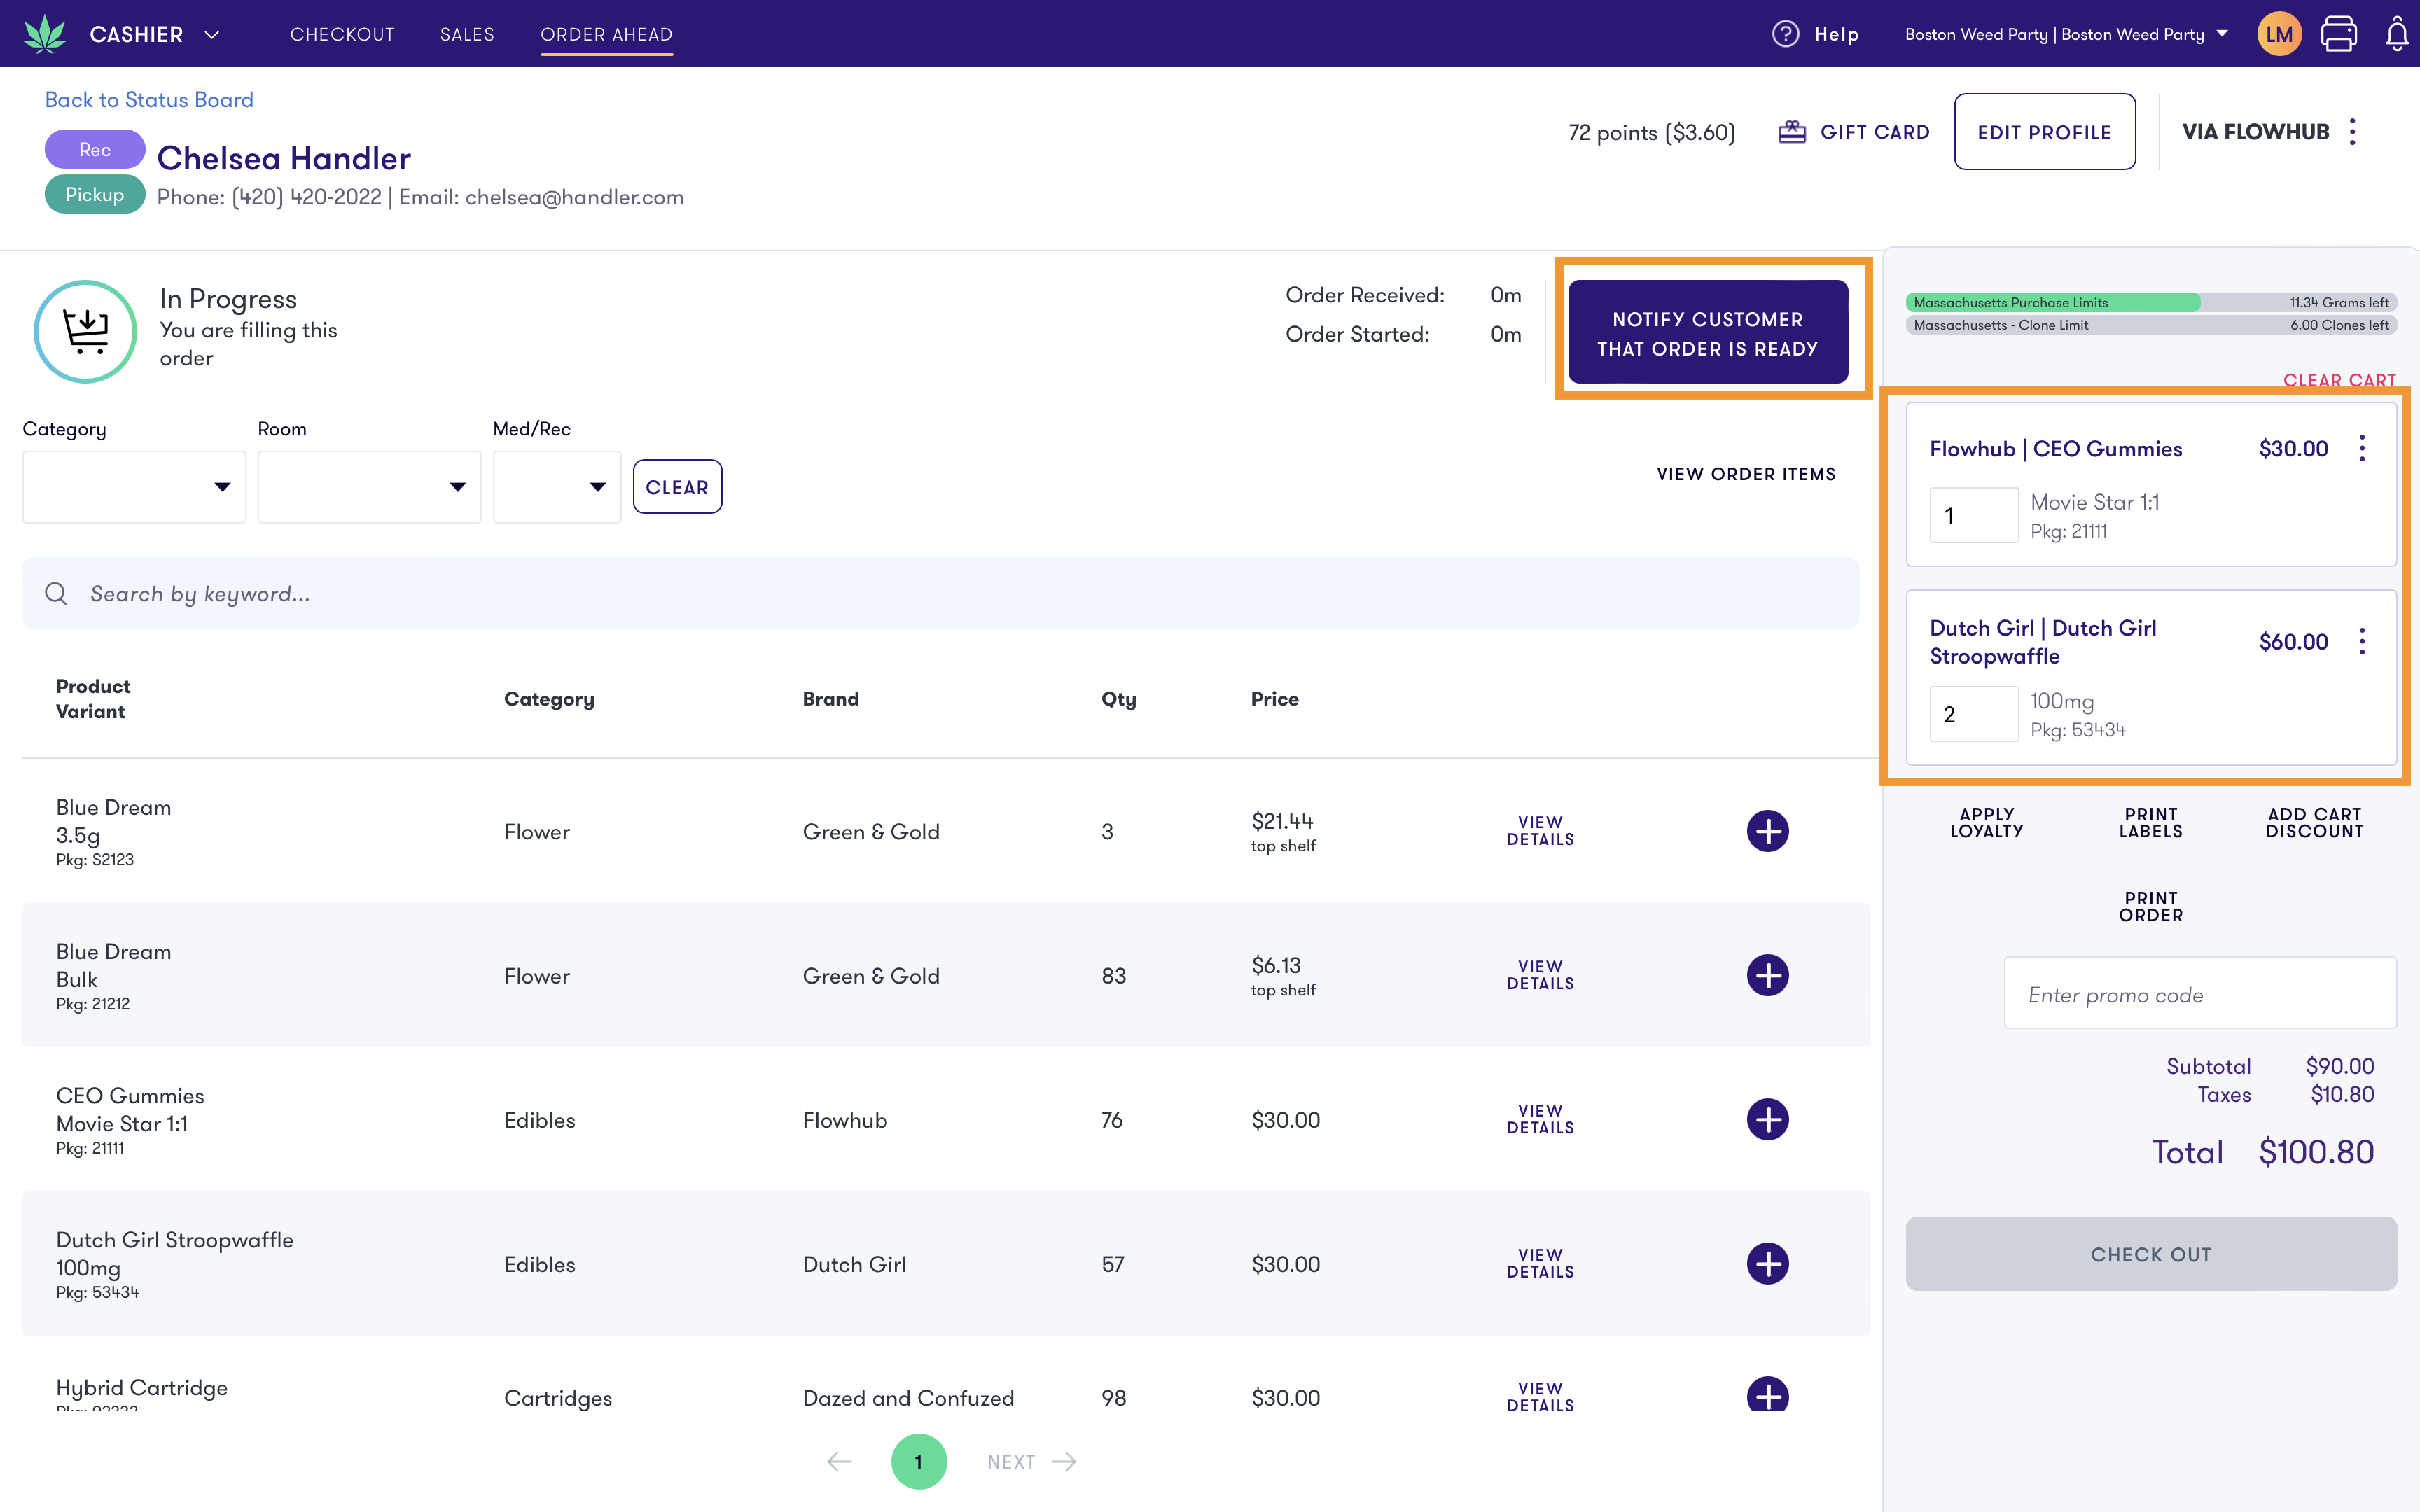Click Print Labels

tap(2150, 823)
